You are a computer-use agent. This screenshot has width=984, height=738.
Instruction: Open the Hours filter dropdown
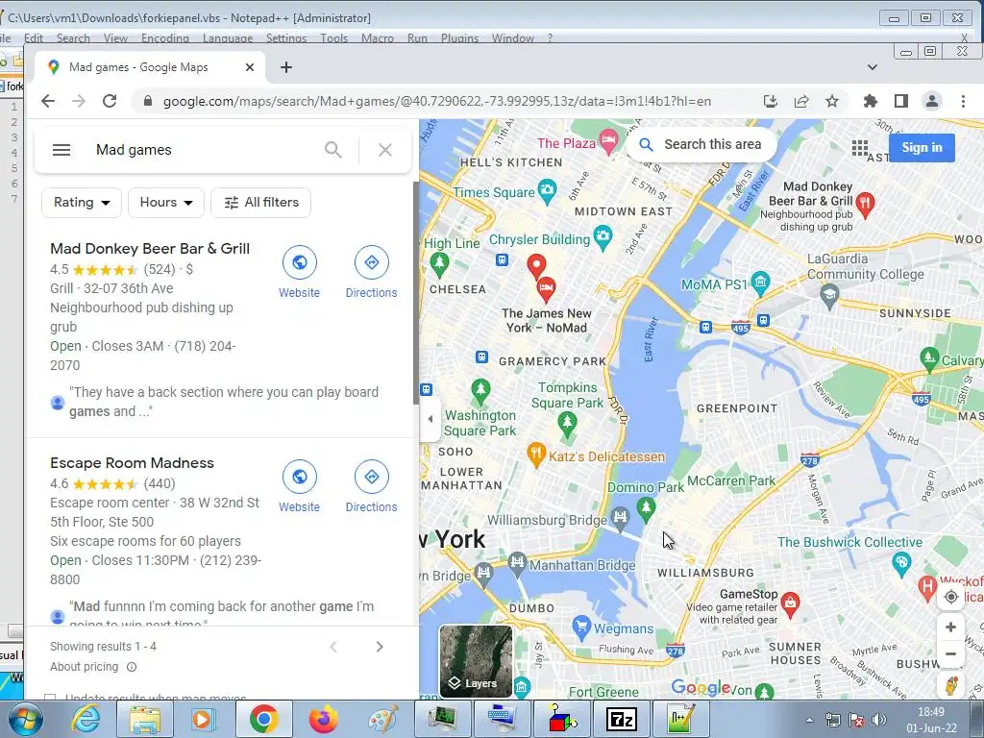(166, 203)
